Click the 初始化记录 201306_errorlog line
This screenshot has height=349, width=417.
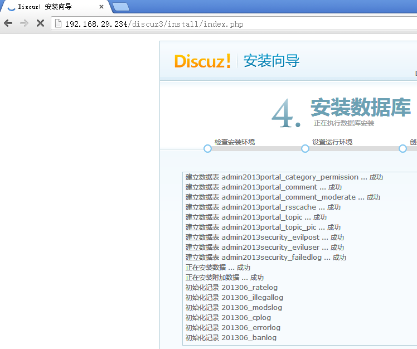pos(233,328)
